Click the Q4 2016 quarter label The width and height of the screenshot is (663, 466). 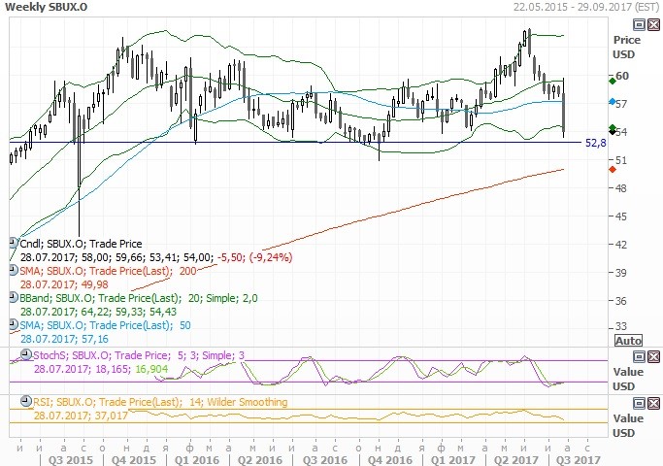tap(390, 459)
